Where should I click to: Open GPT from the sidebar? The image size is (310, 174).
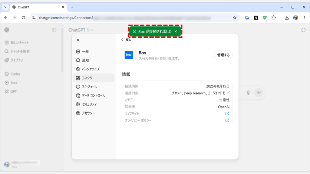[11, 92]
